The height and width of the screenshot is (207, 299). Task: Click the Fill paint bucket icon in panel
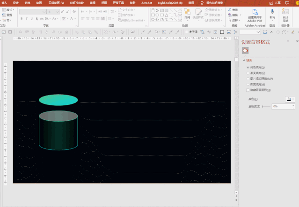pyautogui.click(x=245, y=51)
